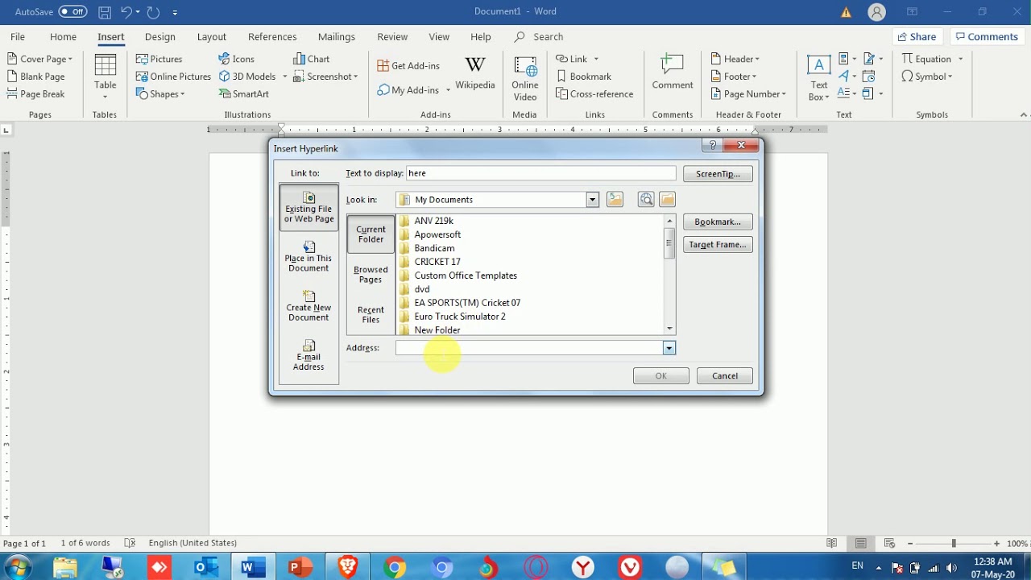
Task: Open the Wikipedia add-in
Action: coord(475,73)
